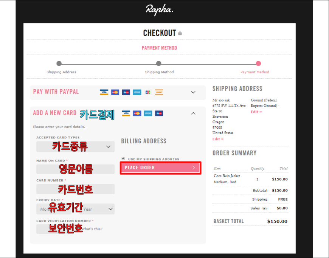Click the Billing Address heading
This screenshot has height=258, width=329.
point(144,141)
